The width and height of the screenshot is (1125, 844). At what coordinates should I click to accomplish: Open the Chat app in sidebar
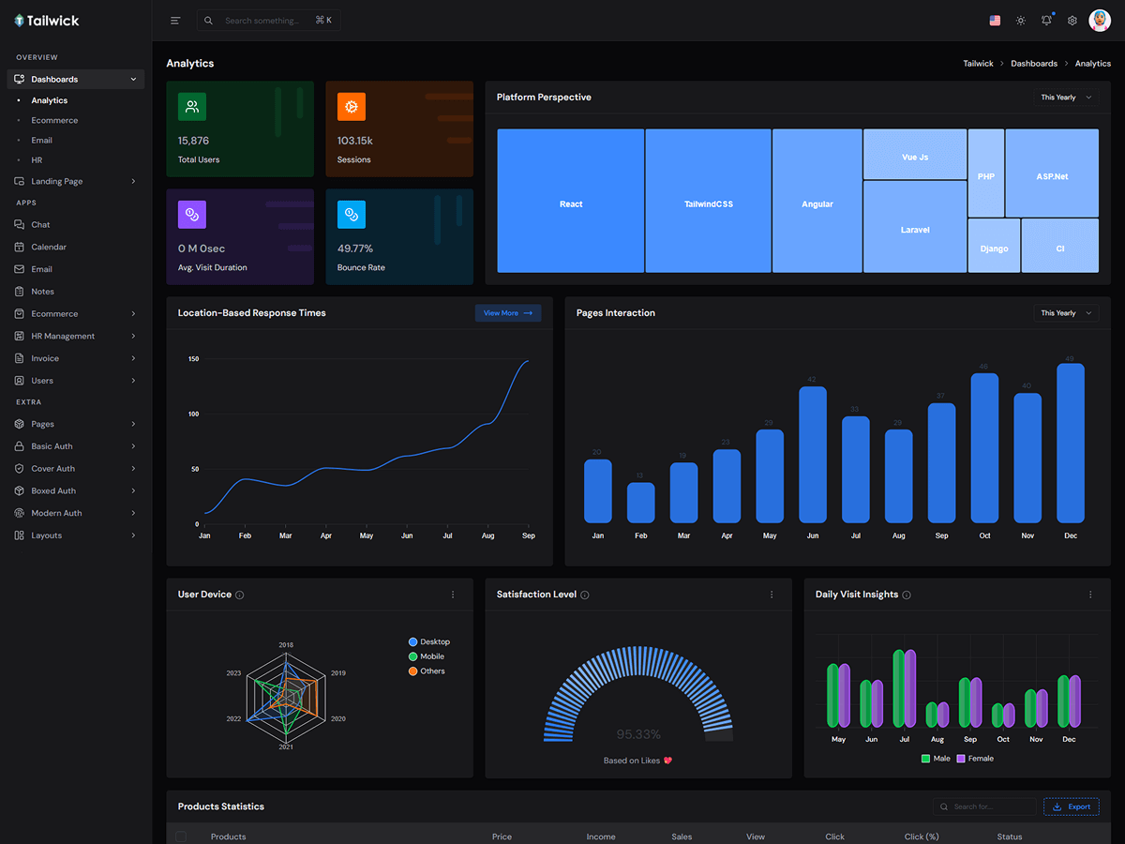(x=40, y=225)
